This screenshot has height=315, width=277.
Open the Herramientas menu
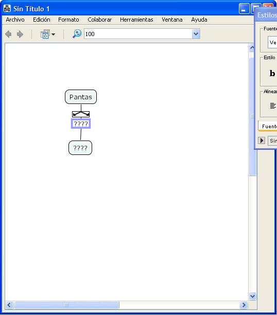click(136, 20)
